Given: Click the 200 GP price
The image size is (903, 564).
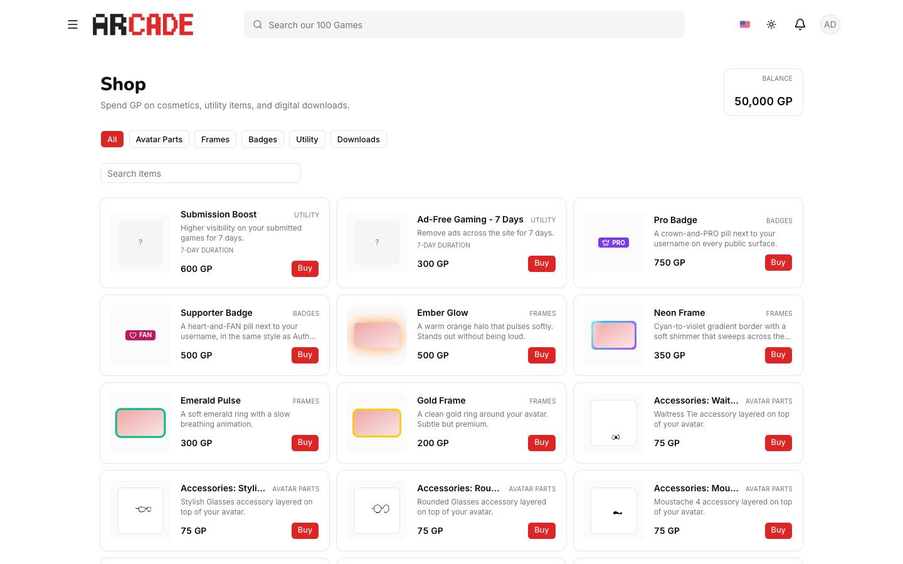Looking at the screenshot, I should (x=433, y=443).
